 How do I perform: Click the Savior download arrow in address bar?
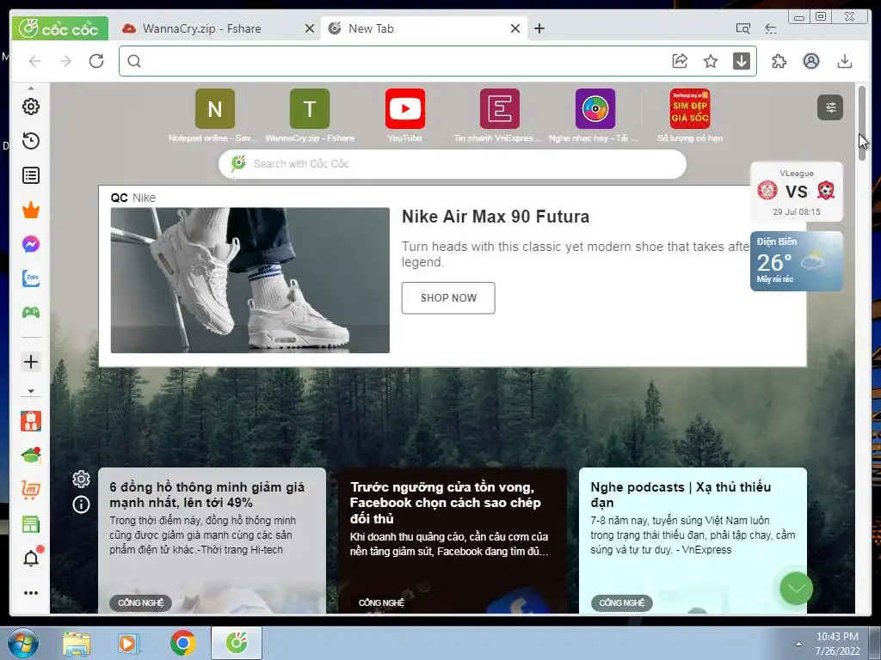(742, 61)
